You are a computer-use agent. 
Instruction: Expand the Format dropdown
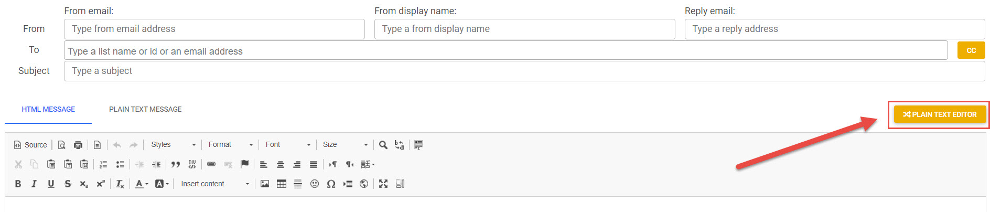231,145
